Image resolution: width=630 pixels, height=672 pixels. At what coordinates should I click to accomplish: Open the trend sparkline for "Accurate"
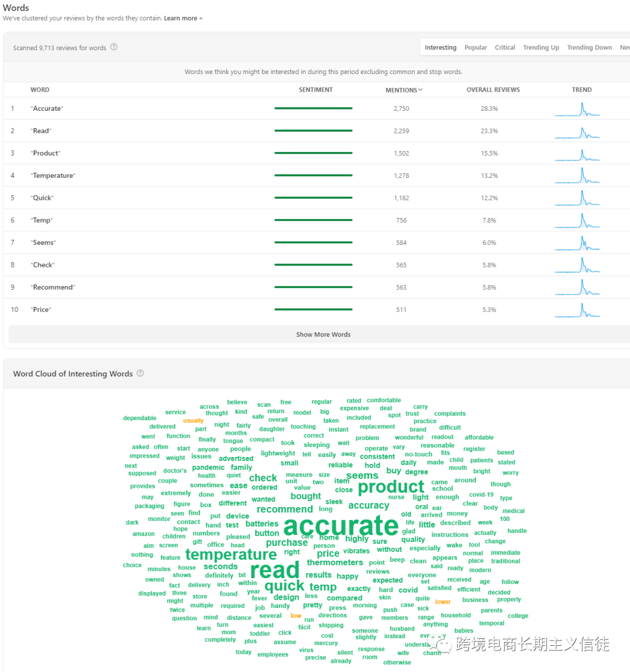[x=577, y=109]
